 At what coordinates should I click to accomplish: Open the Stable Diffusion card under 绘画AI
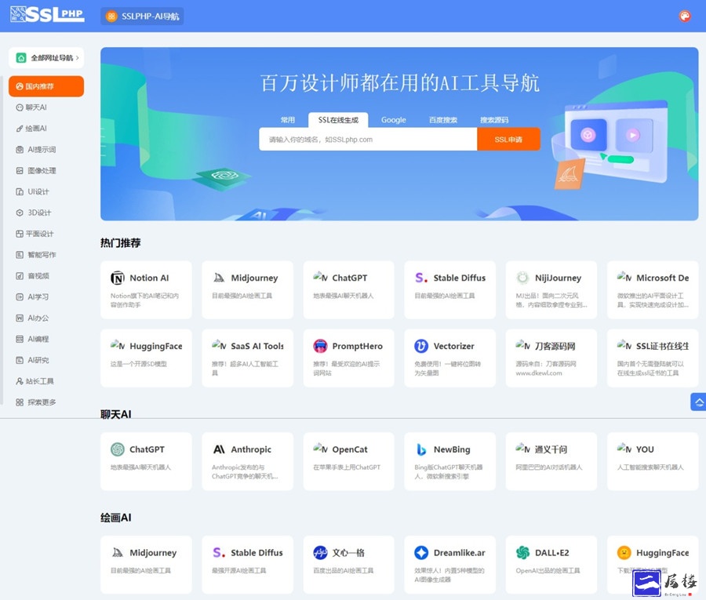[x=247, y=565]
